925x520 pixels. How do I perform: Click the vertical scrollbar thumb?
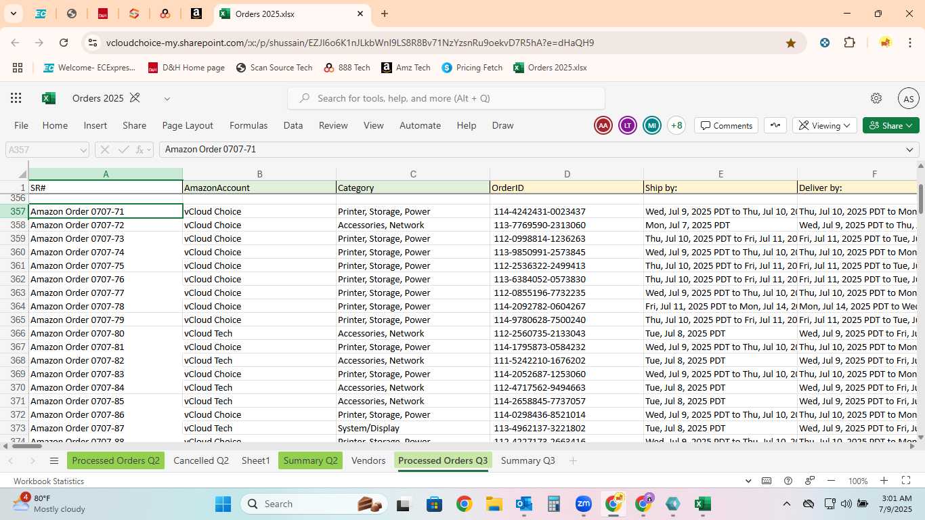coord(920,198)
